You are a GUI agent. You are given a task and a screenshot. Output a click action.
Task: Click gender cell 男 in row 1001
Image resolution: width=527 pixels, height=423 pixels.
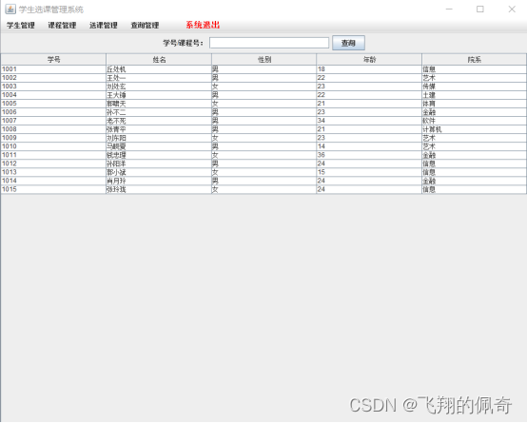click(263, 69)
